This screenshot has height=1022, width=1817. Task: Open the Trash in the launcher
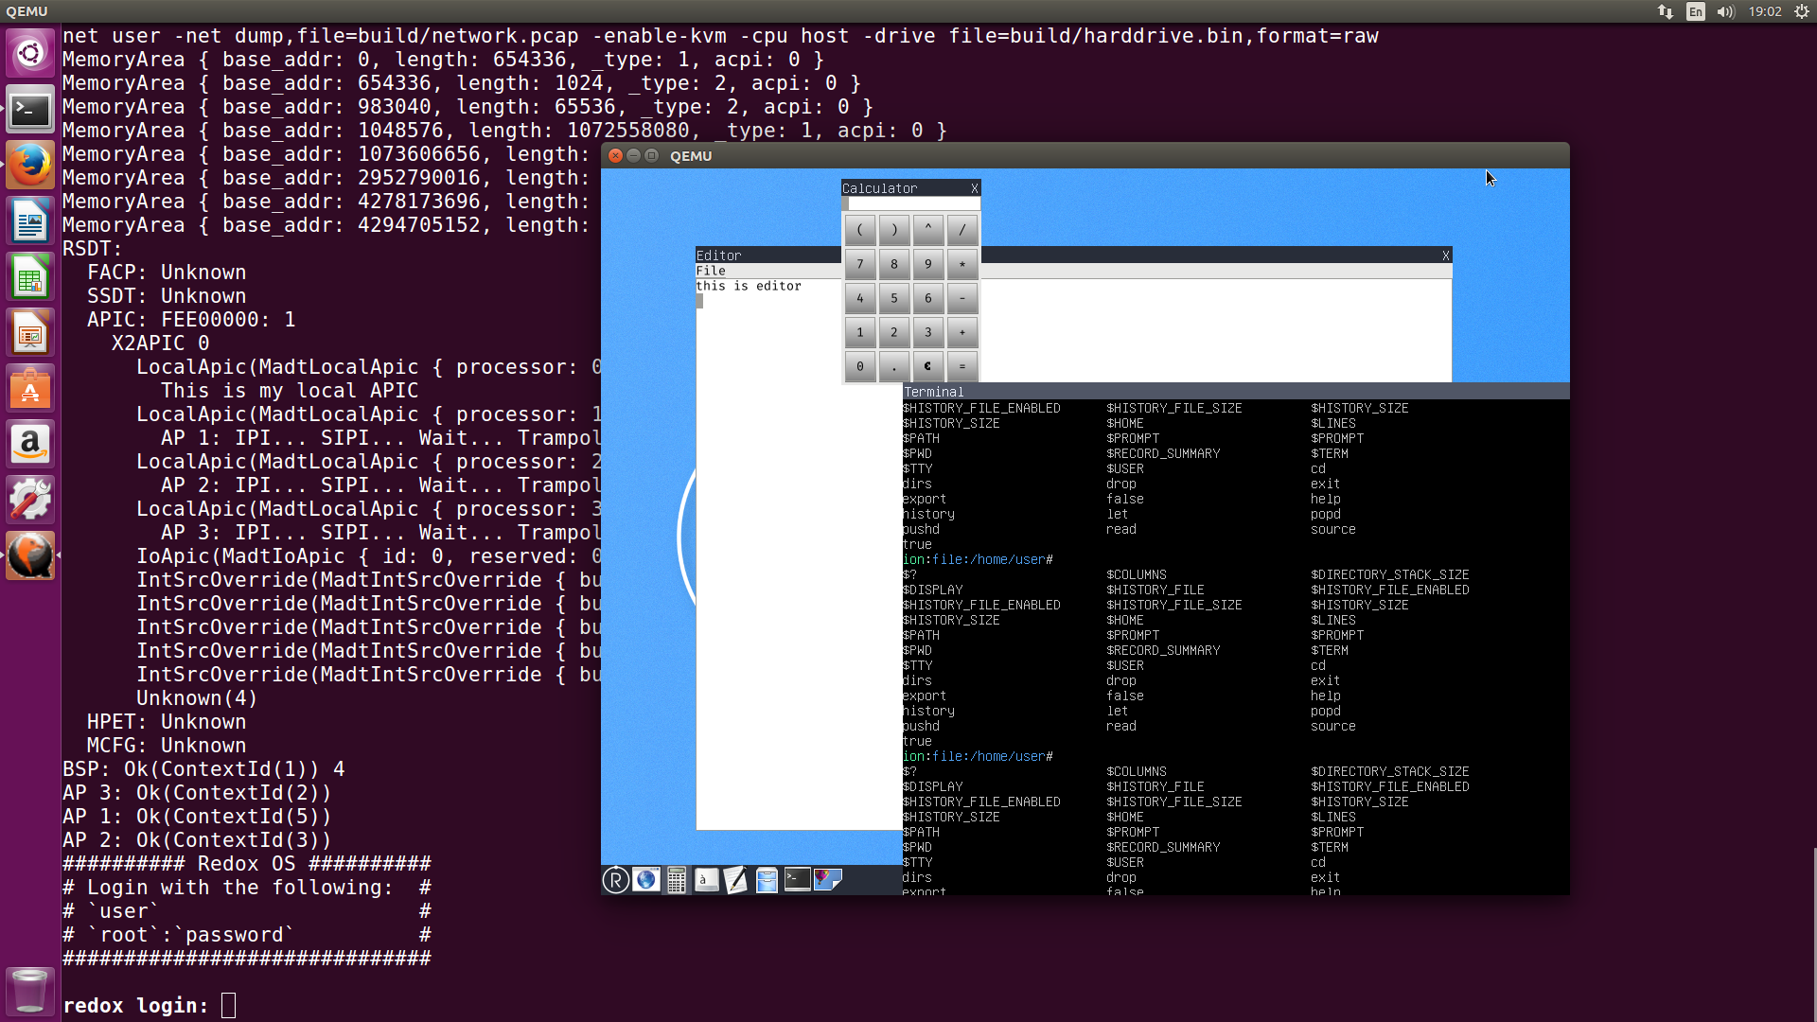[30, 991]
